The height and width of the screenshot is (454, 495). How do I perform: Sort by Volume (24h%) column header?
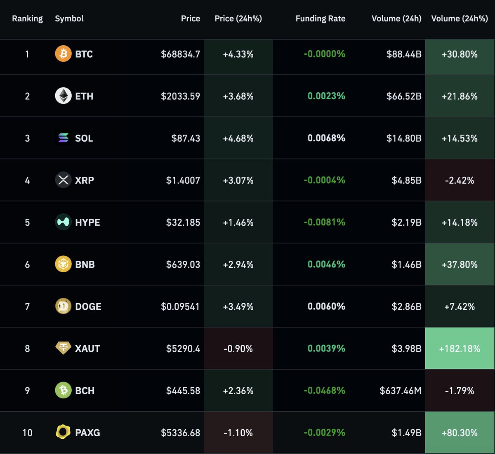(x=460, y=19)
